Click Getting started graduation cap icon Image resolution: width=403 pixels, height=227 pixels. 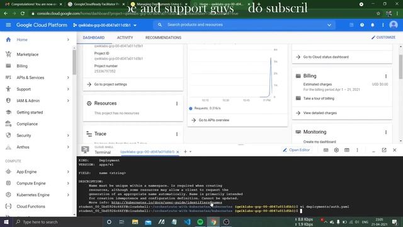pyautogui.click(x=8, y=112)
